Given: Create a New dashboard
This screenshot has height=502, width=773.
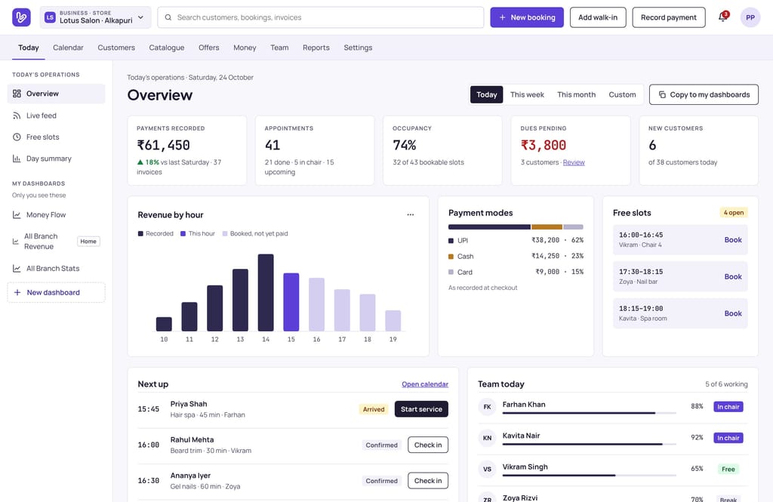Looking at the screenshot, I should [56, 292].
